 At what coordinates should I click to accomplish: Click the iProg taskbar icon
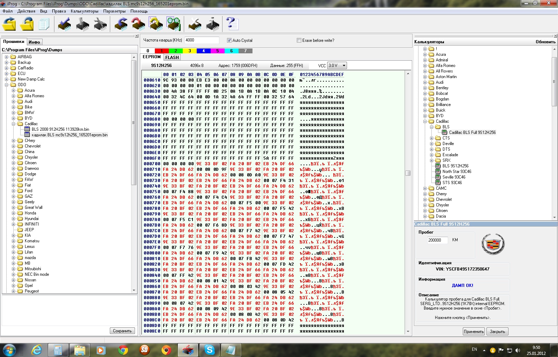188,350
